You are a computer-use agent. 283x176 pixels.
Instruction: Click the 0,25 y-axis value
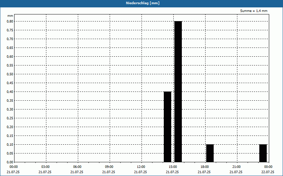point(10,118)
